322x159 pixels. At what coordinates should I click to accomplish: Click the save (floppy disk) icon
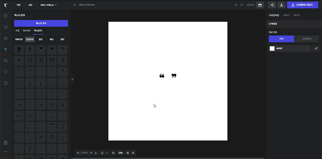click(x=260, y=5)
